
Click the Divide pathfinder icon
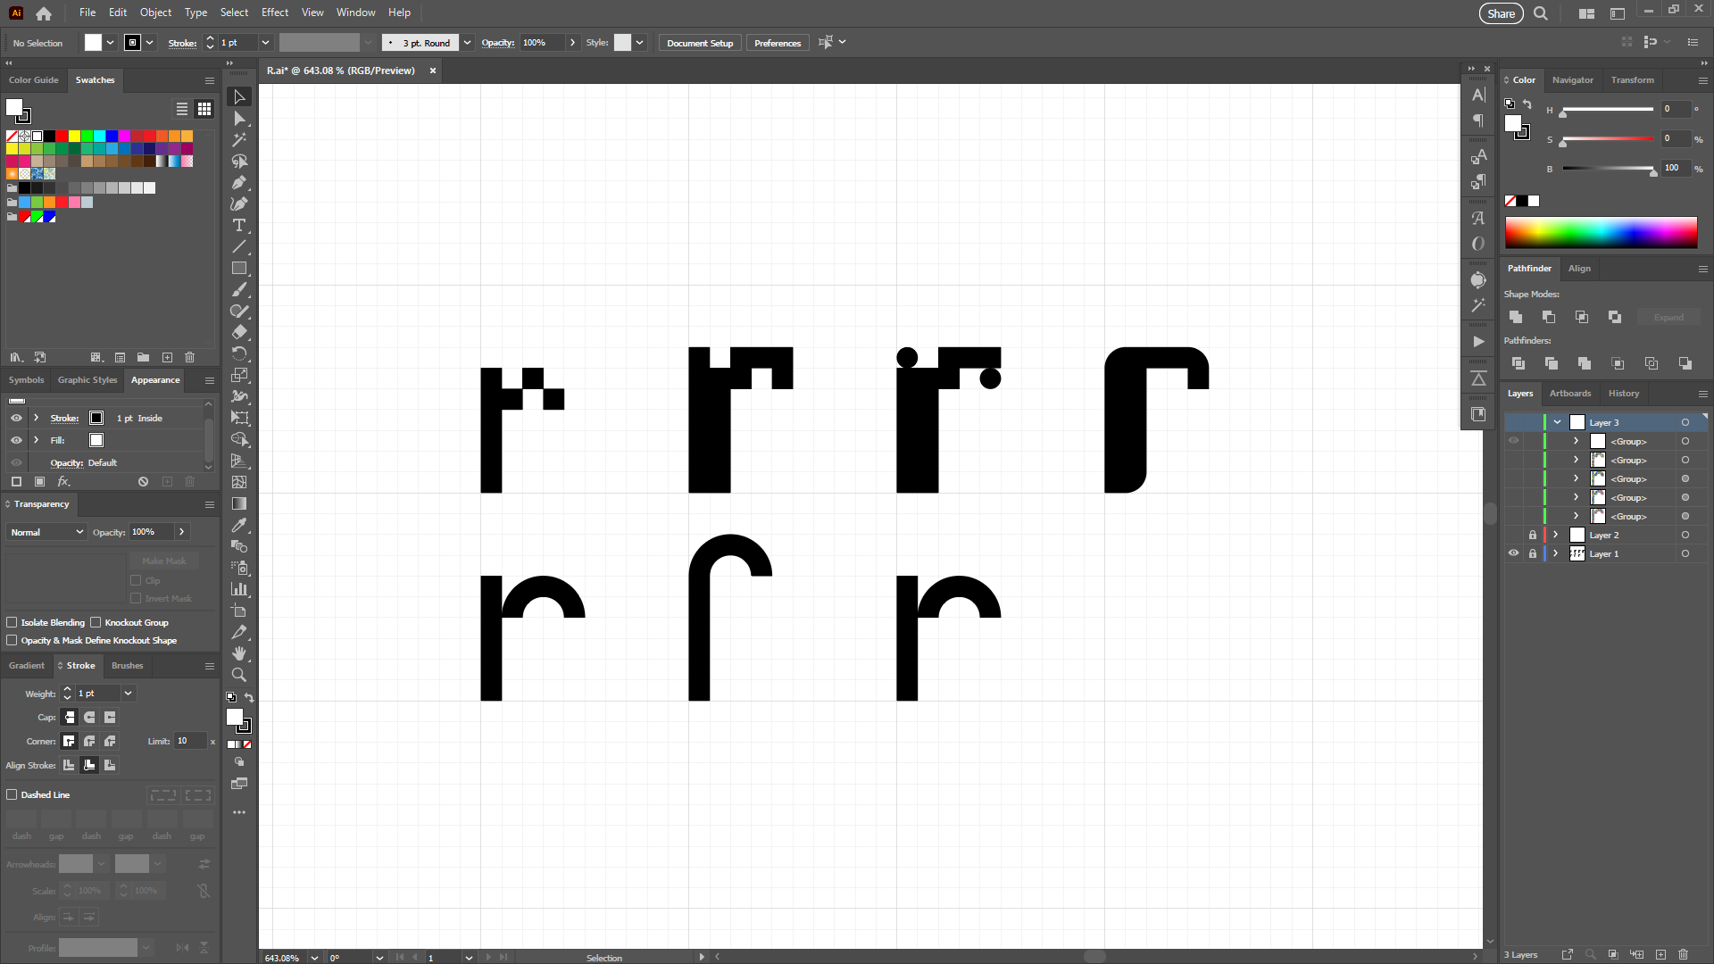point(1518,363)
